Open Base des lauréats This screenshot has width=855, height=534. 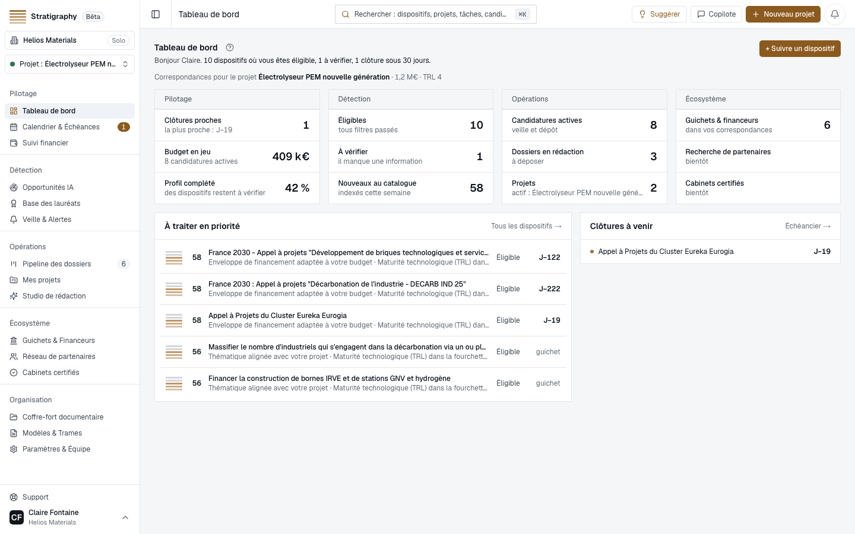click(69, 204)
